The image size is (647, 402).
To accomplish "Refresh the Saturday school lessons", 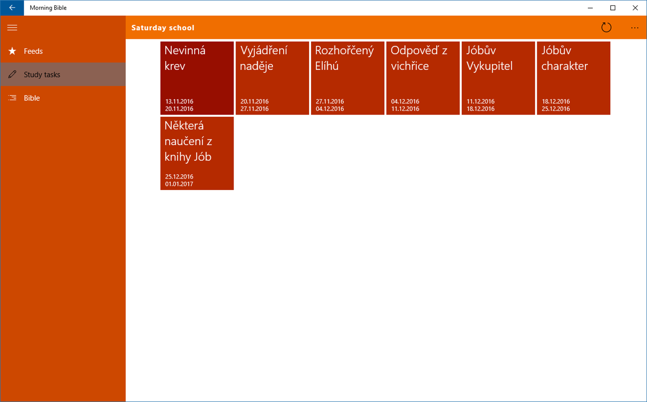I will tap(606, 28).
